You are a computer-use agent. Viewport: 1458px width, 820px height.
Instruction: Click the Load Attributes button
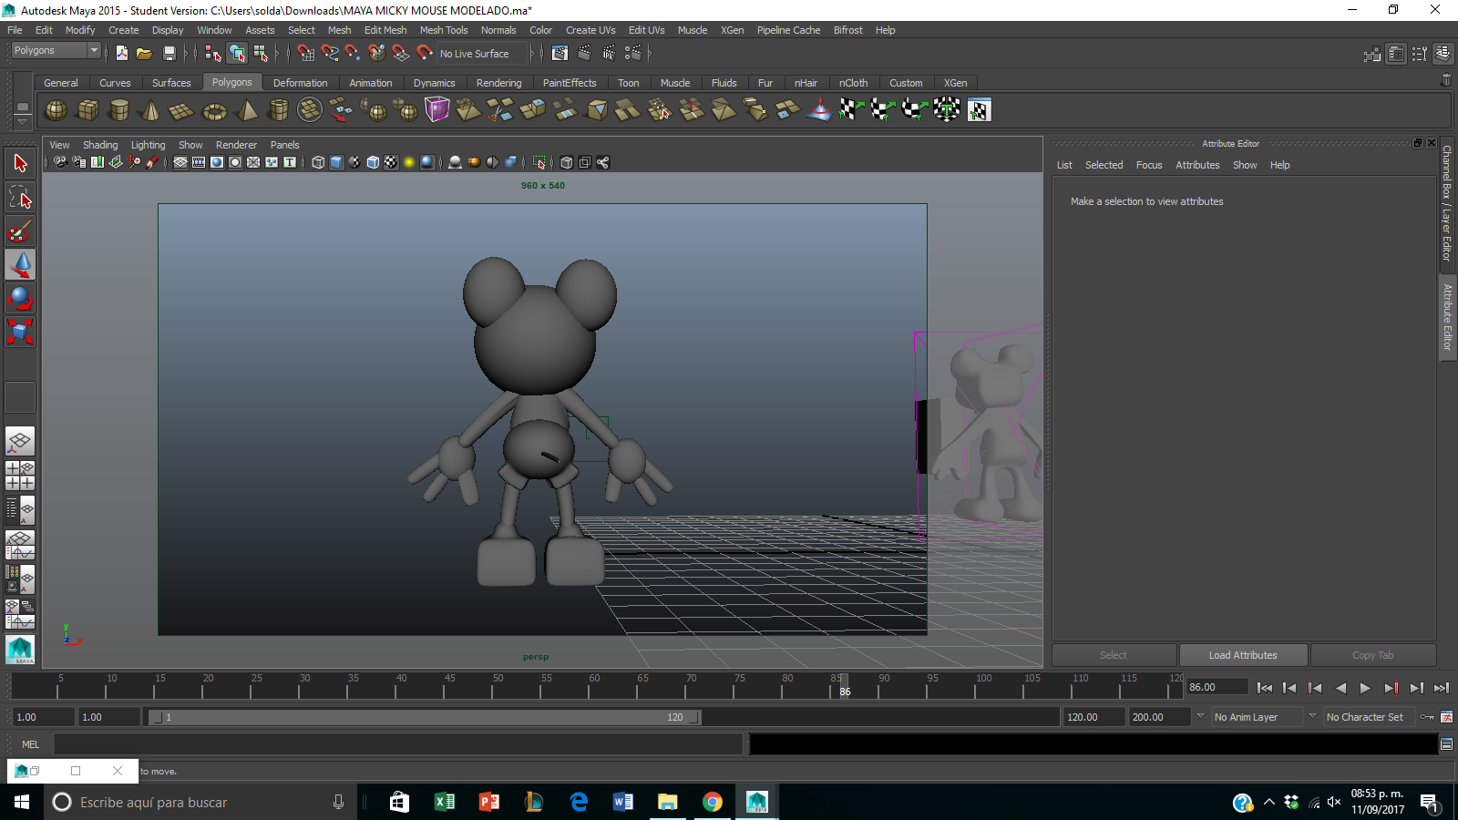1243,655
